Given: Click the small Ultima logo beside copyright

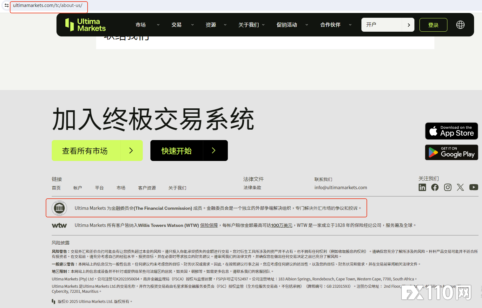Looking at the screenshot, I should (53, 301).
